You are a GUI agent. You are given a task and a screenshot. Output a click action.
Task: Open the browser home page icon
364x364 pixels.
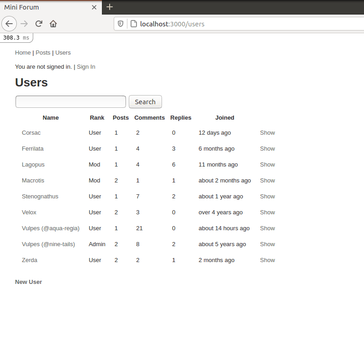53,24
